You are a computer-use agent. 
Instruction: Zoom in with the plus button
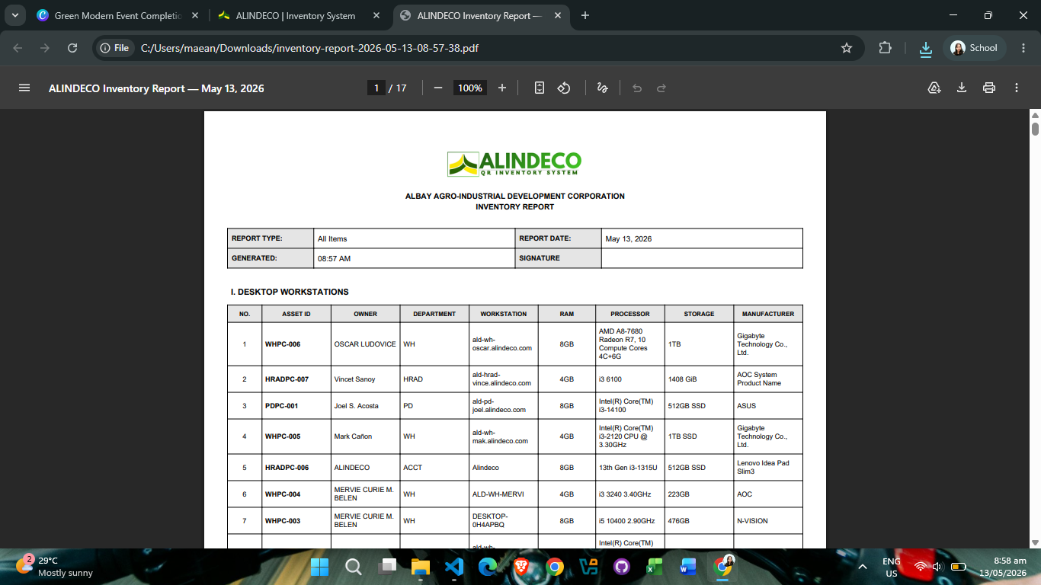pos(502,88)
